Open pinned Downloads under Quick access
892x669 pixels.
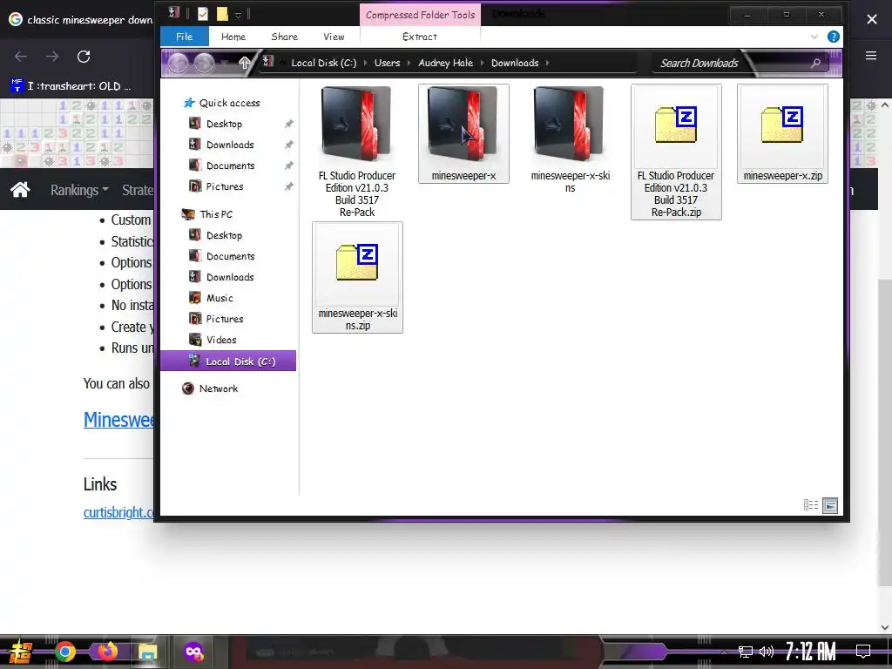pos(230,145)
